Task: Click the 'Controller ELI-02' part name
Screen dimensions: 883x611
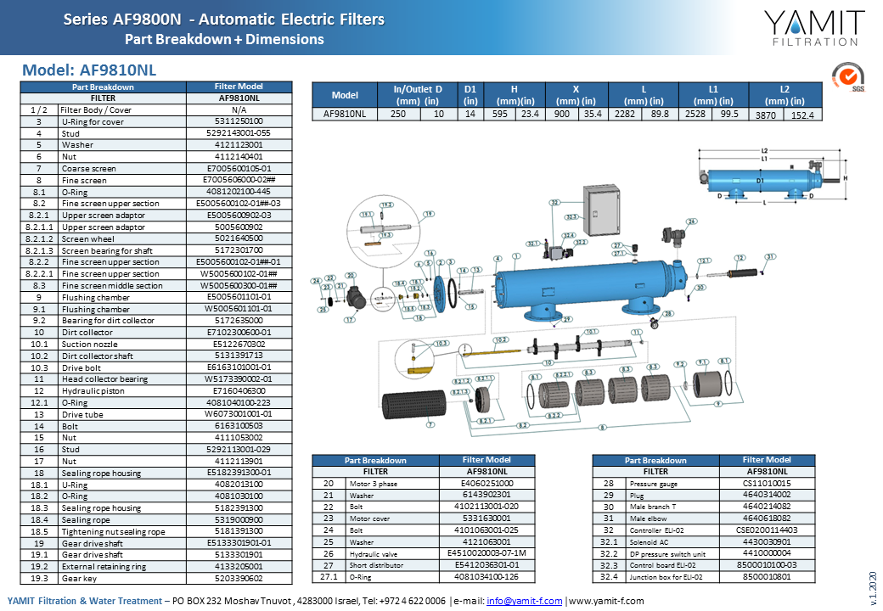Action: (656, 530)
